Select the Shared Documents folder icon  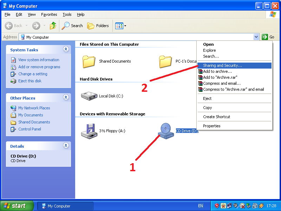(x=89, y=62)
